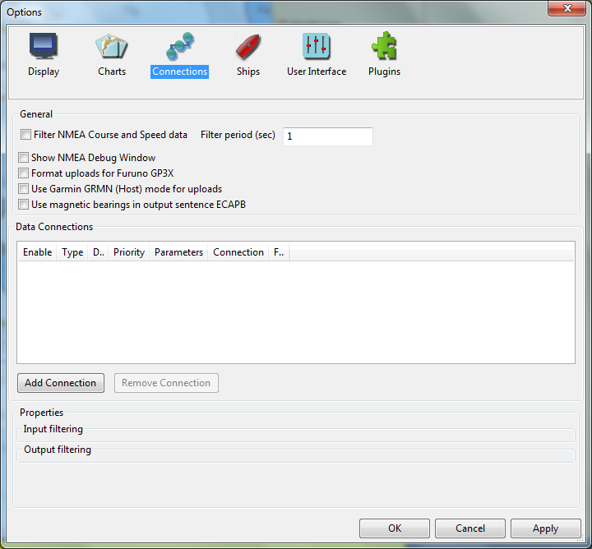Toggle magnetic bearings in ECAPB sentence
The height and width of the screenshot is (549, 592).
[x=24, y=205]
